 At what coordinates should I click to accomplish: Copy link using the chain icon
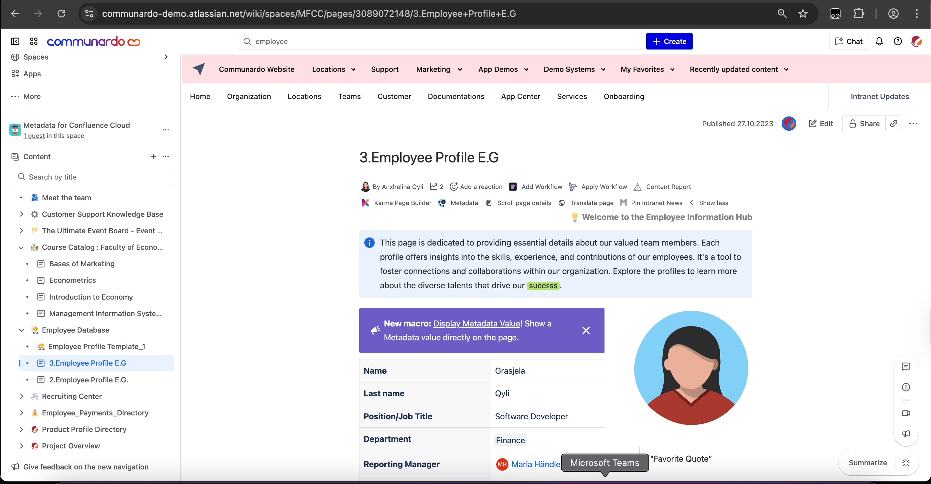(894, 124)
